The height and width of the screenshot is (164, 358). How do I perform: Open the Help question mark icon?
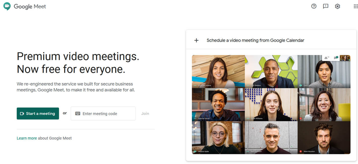coord(314,6)
